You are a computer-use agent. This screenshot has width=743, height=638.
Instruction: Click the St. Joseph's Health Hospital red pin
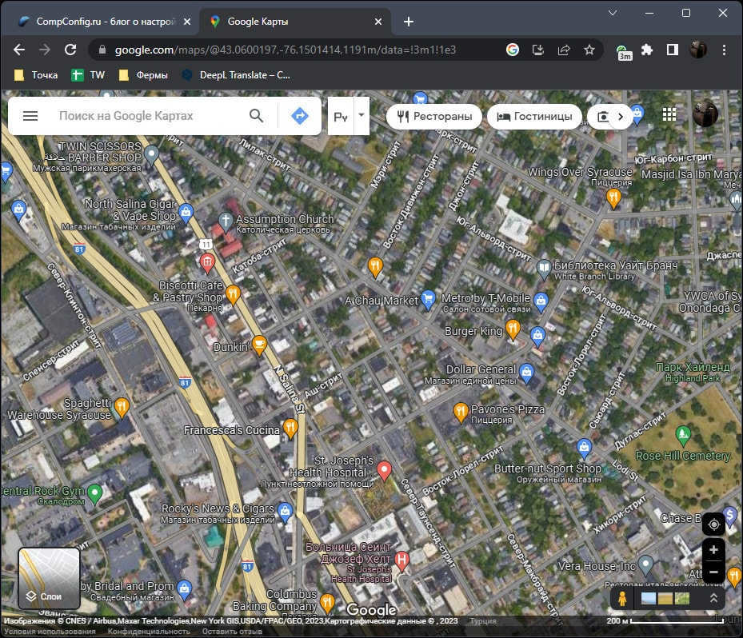tap(384, 470)
